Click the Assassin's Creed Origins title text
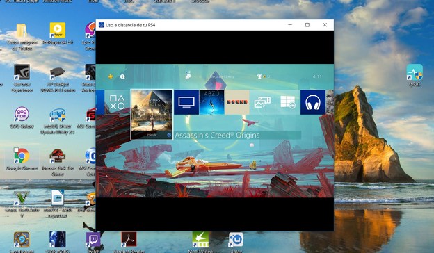 [x=217, y=136]
